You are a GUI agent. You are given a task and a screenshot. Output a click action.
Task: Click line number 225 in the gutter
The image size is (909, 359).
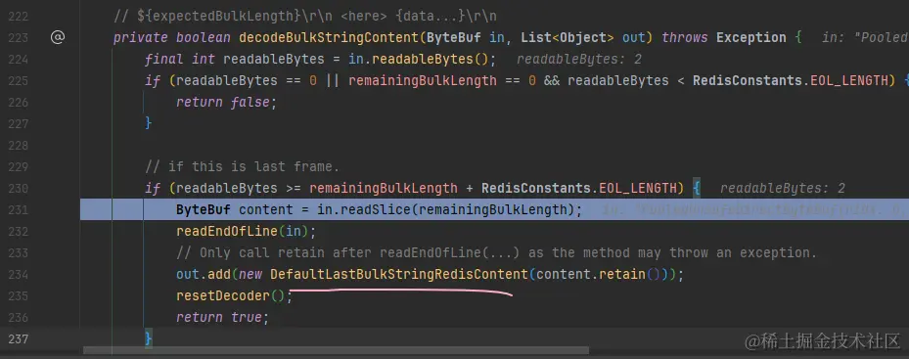click(x=18, y=80)
